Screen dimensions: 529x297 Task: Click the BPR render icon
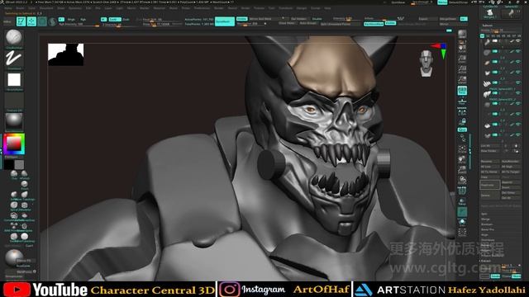462,34
